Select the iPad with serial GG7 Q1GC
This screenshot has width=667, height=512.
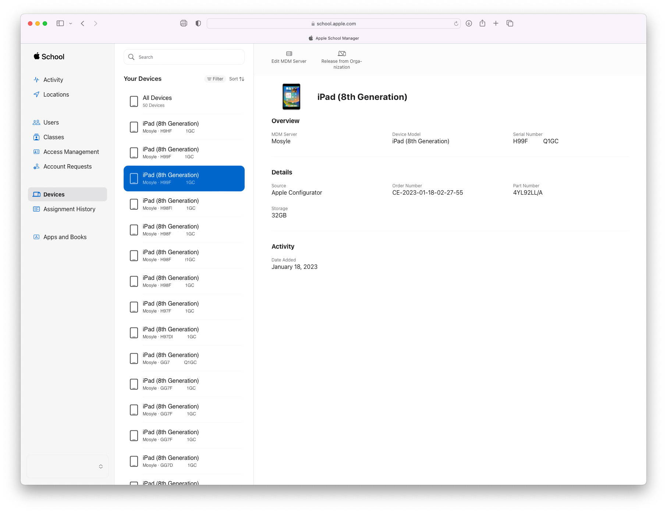click(184, 358)
